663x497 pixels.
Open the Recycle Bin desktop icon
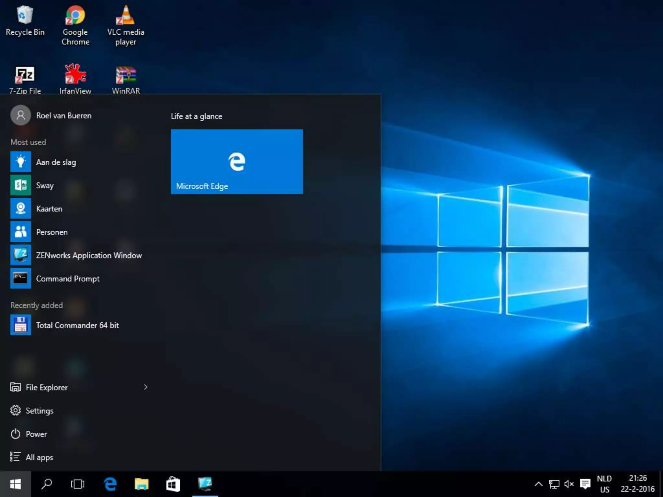click(x=25, y=21)
